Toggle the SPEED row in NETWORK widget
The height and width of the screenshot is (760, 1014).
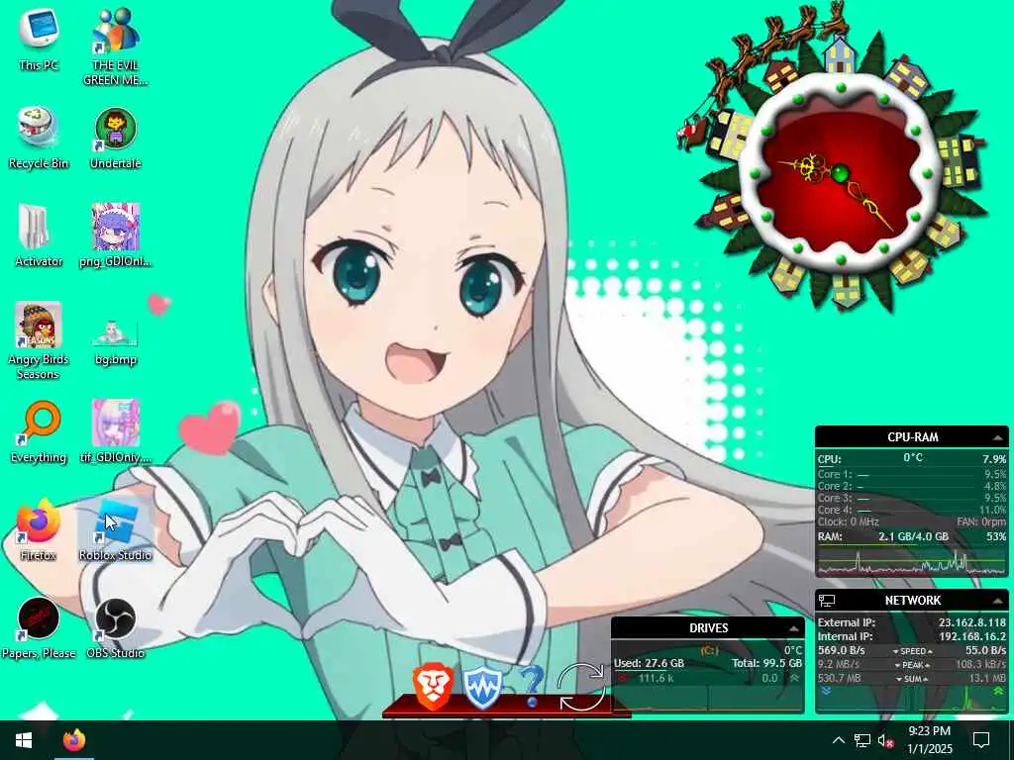pyautogui.click(x=912, y=651)
